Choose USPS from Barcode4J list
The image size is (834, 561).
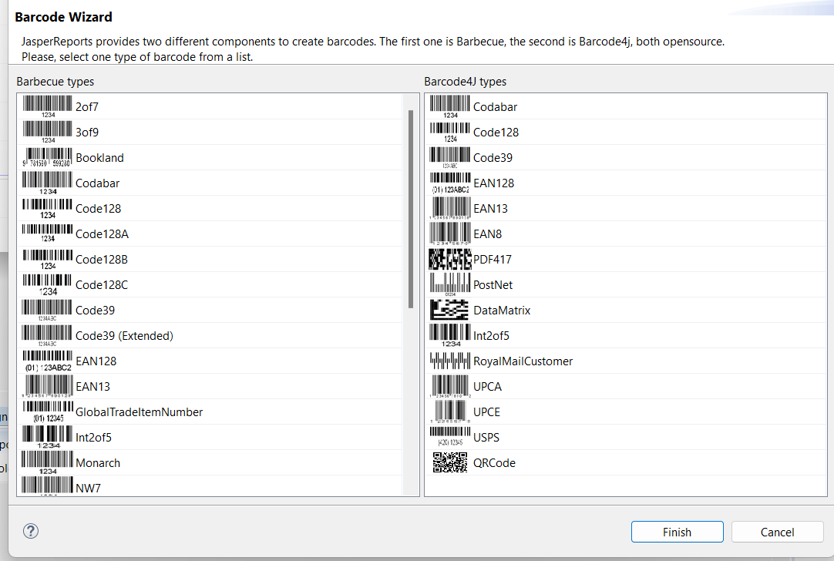[x=486, y=438]
